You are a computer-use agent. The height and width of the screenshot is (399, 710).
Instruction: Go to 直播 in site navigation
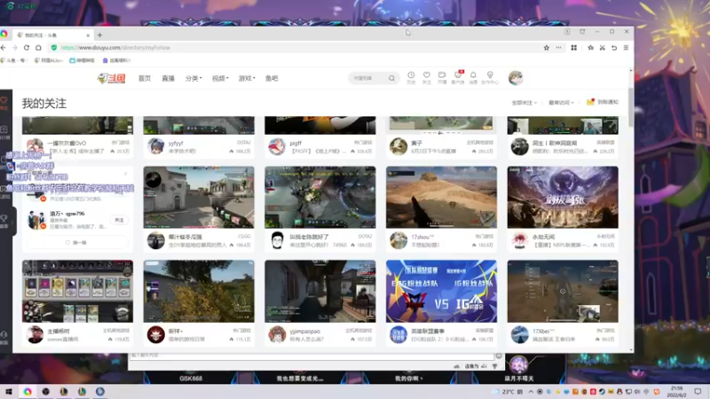168,78
